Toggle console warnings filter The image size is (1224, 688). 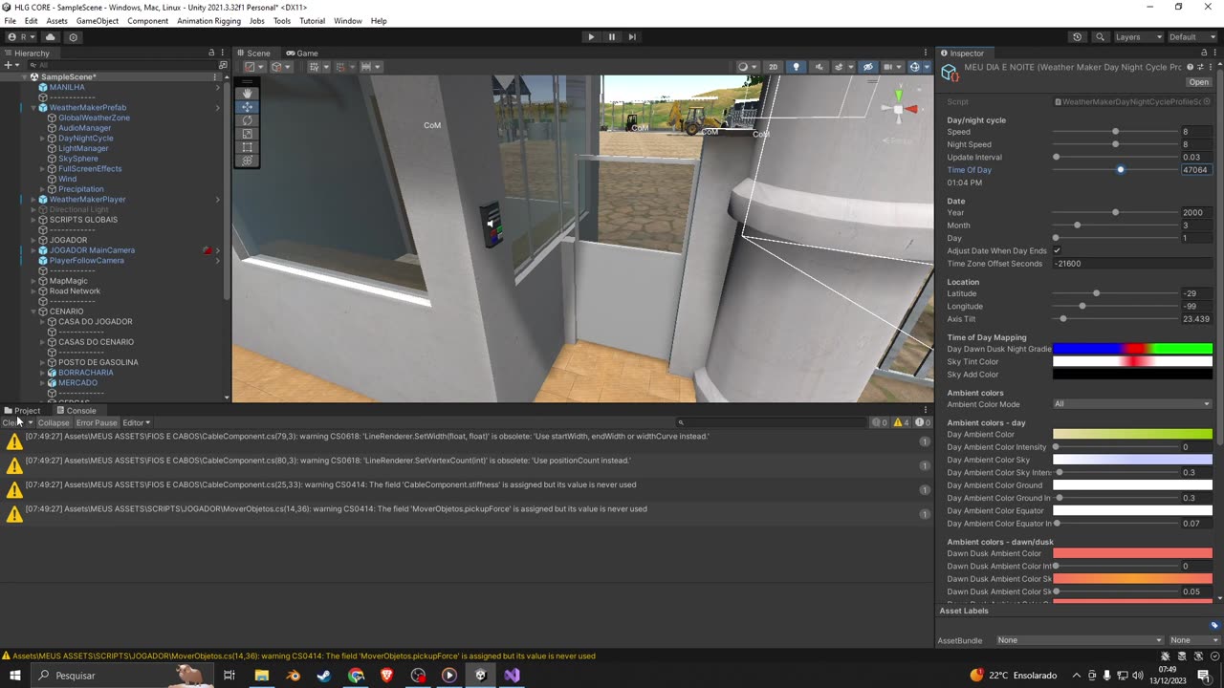tap(901, 422)
